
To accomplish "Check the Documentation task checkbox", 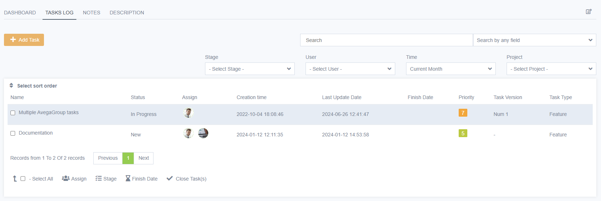I will (13, 133).
